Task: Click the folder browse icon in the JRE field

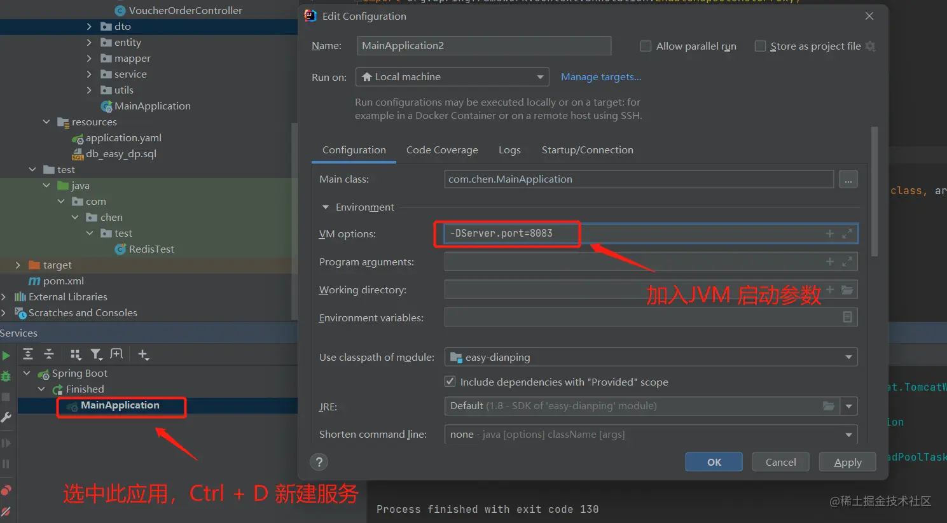Action: coord(829,406)
